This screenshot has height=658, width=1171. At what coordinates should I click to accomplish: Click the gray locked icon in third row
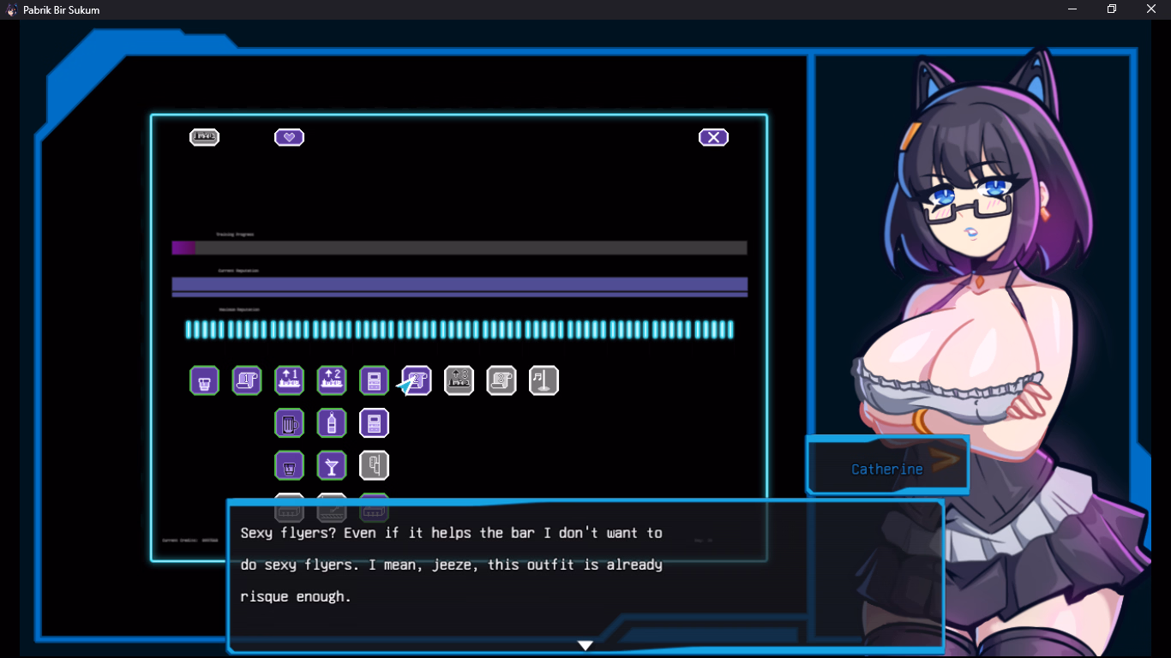pyautogui.click(x=374, y=465)
